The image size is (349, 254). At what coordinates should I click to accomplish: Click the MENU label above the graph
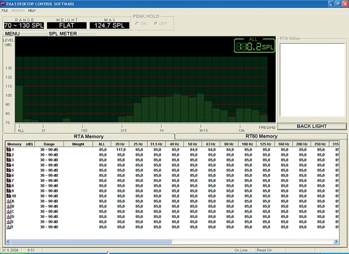pos(12,34)
